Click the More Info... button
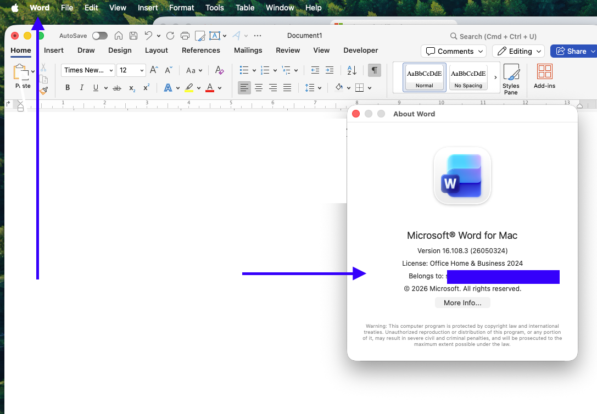 pyautogui.click(x=462, y=303)
